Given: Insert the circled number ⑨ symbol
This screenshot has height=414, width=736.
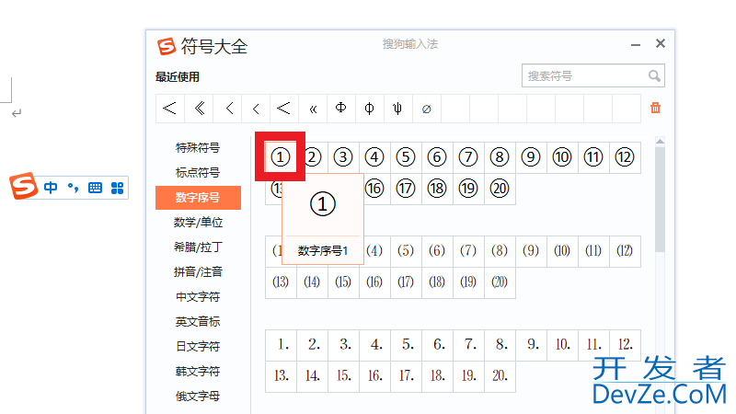Looking at the screenshot, I should tap(531, 157).
